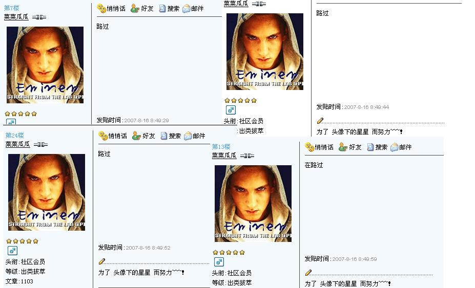Click the Eminem avatar in 13th floor post
This screenshot has height=288, width=475.
pyautogui.click(x=253, y=204)
